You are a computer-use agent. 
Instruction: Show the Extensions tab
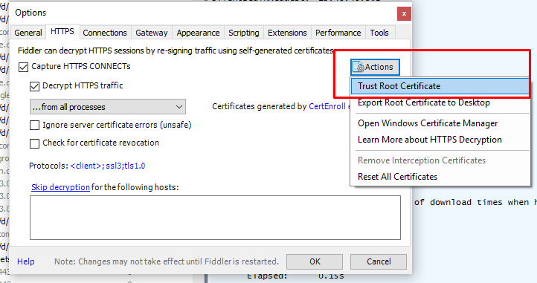click(287, 33)
